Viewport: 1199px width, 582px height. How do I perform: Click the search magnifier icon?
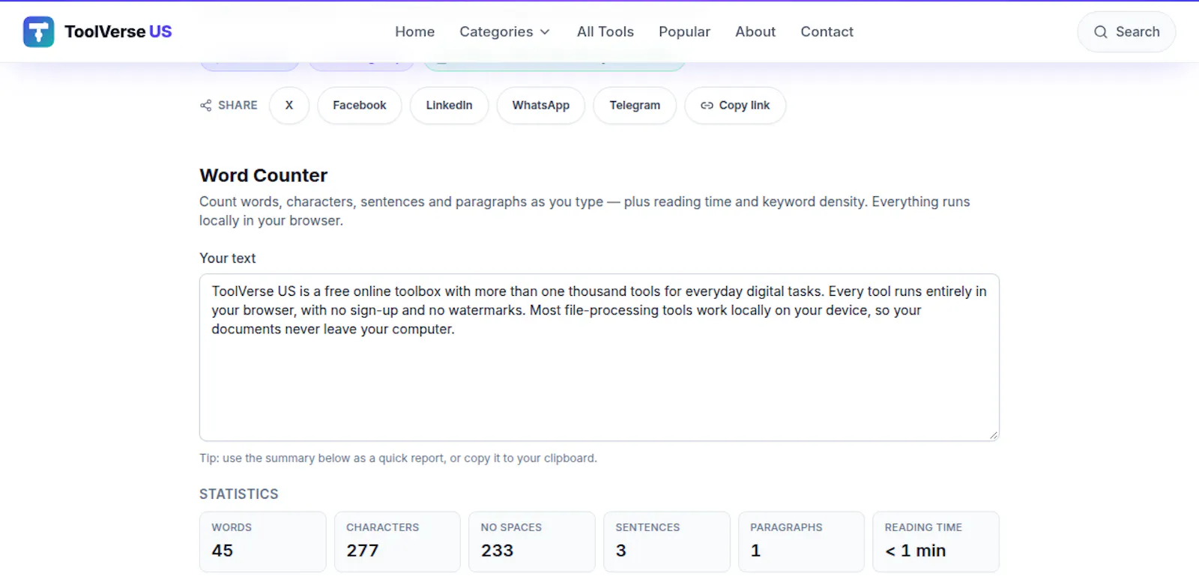pos(1100,31)
